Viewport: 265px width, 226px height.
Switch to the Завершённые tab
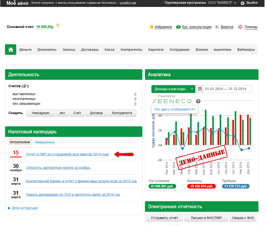45,142
